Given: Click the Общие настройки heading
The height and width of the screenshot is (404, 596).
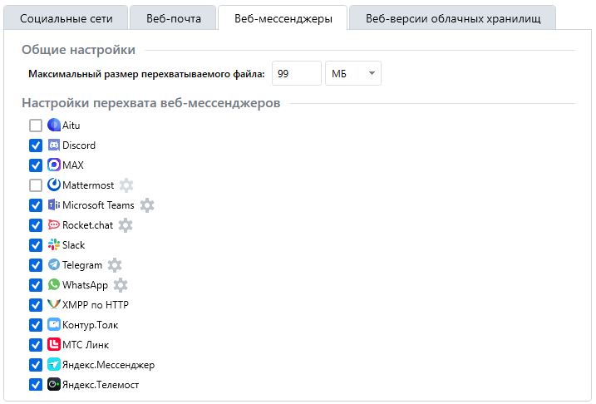Looking at the screenshot, I should coord(78,49).
